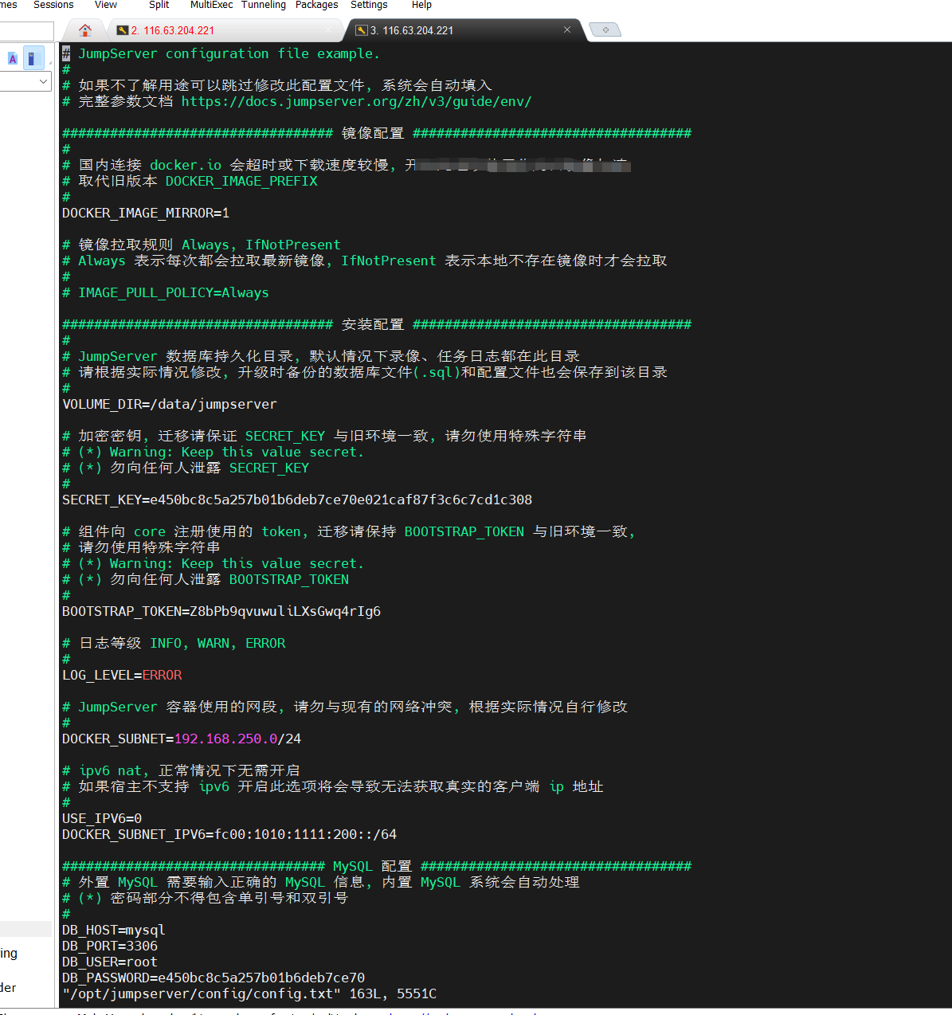The height and width of the screenshot is (1015, 952).
Task: Click the VOLUME_DIR=/data/jumpserver line
Action: (x=170, y=404)
